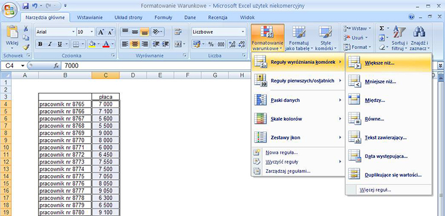Image resolution: width=445 pixels, height=216 pixels.
Task: Open the text orientation menu
Action: point(157,32)
